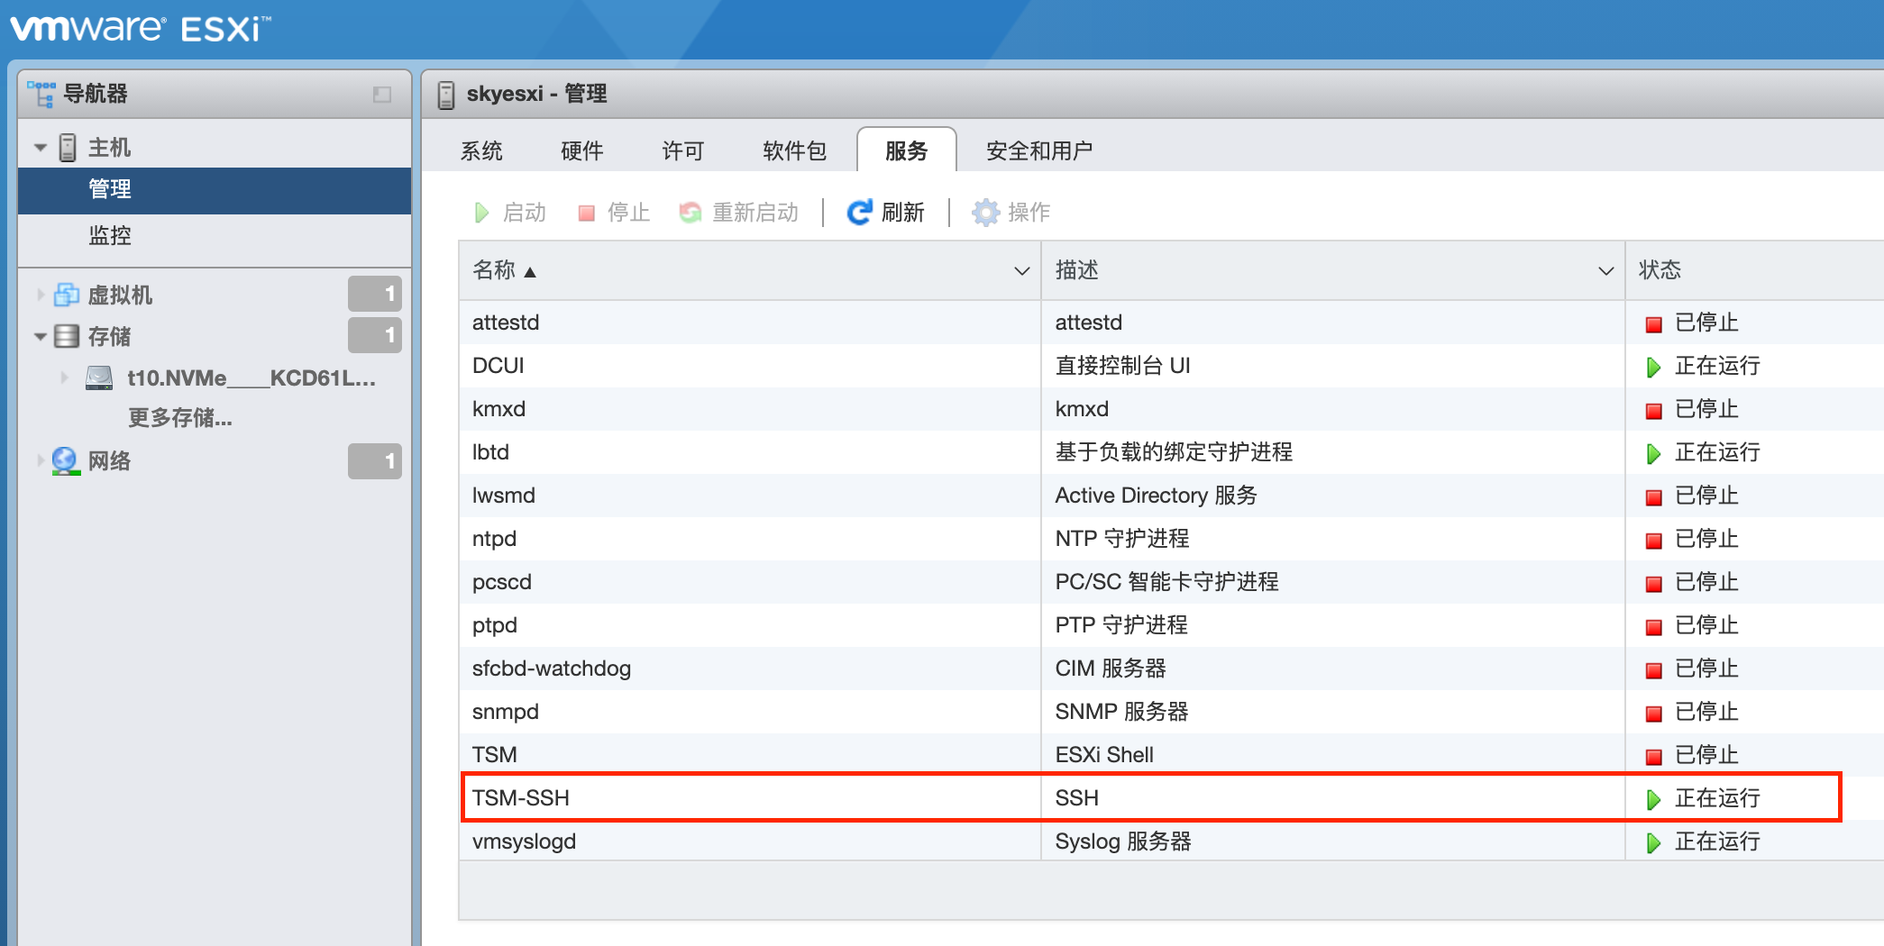1884x946 pixels.
Task: Select the NVMe datastore disk icon
Action: coord(99,377)
